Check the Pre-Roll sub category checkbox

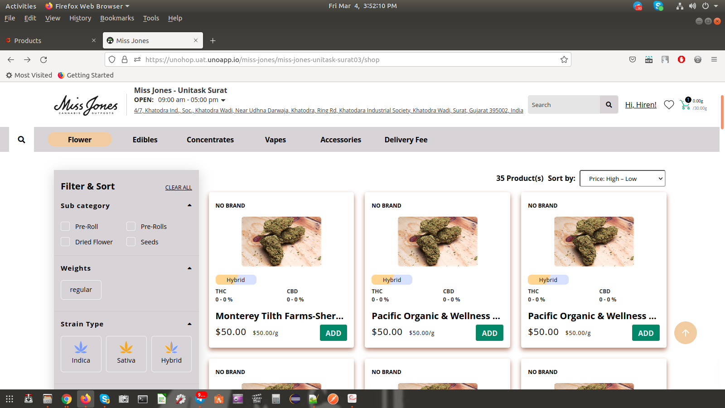[66, 227]
